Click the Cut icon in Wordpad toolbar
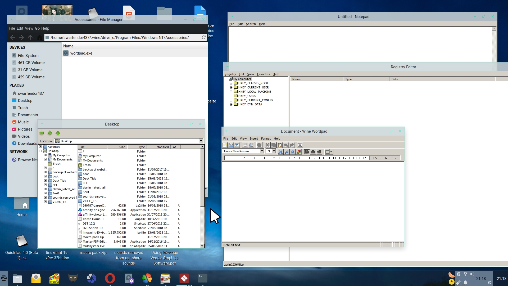508x286 pixels. [x=267, y=145]
